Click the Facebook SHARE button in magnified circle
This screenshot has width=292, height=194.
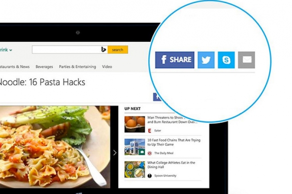pos(175,60)
